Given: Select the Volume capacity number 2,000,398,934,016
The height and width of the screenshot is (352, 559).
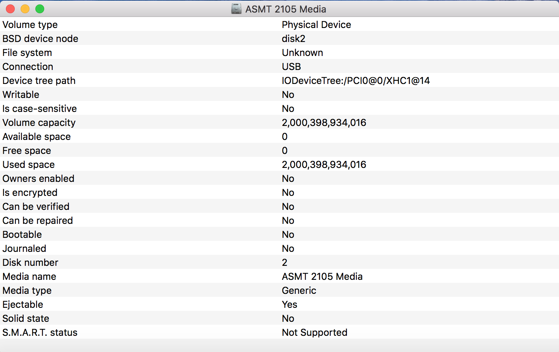Looking at the screenshot, I should pyautogui.click(x=324, y=123).
